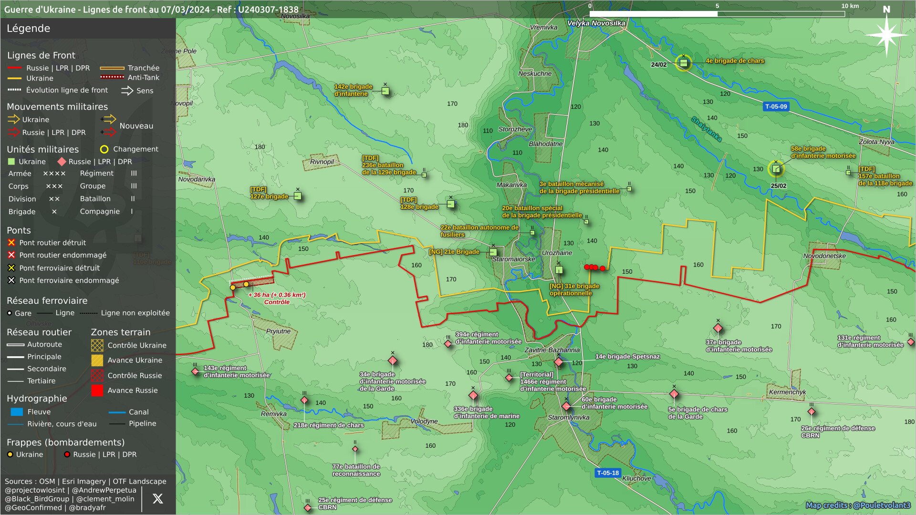Click the red Russian strike dots cluster
This screenshot has height=515, width=916.
click(595, 268)
